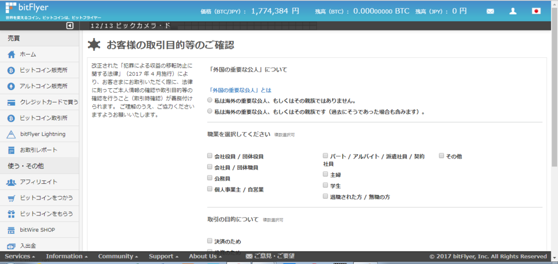
Task: Open アルトコイン販売所 in the sidebar
Action: (39, 86)
